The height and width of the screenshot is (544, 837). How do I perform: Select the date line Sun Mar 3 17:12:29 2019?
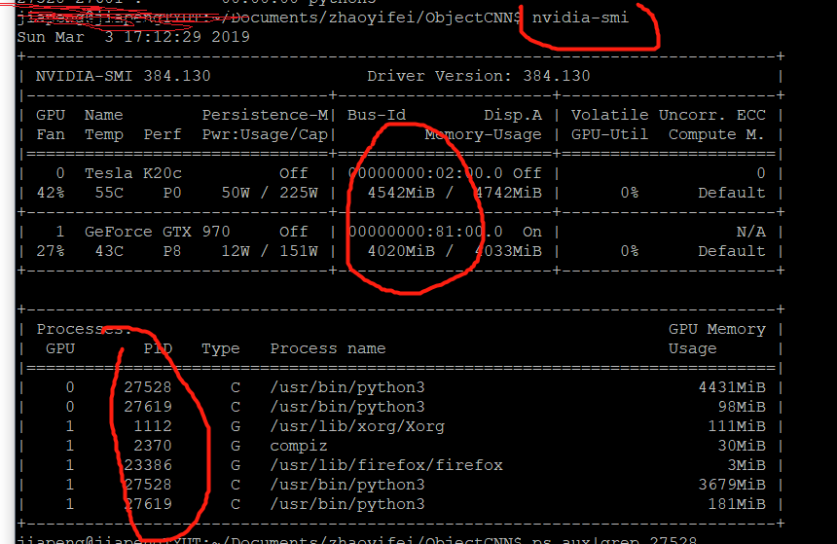[133, 37]
